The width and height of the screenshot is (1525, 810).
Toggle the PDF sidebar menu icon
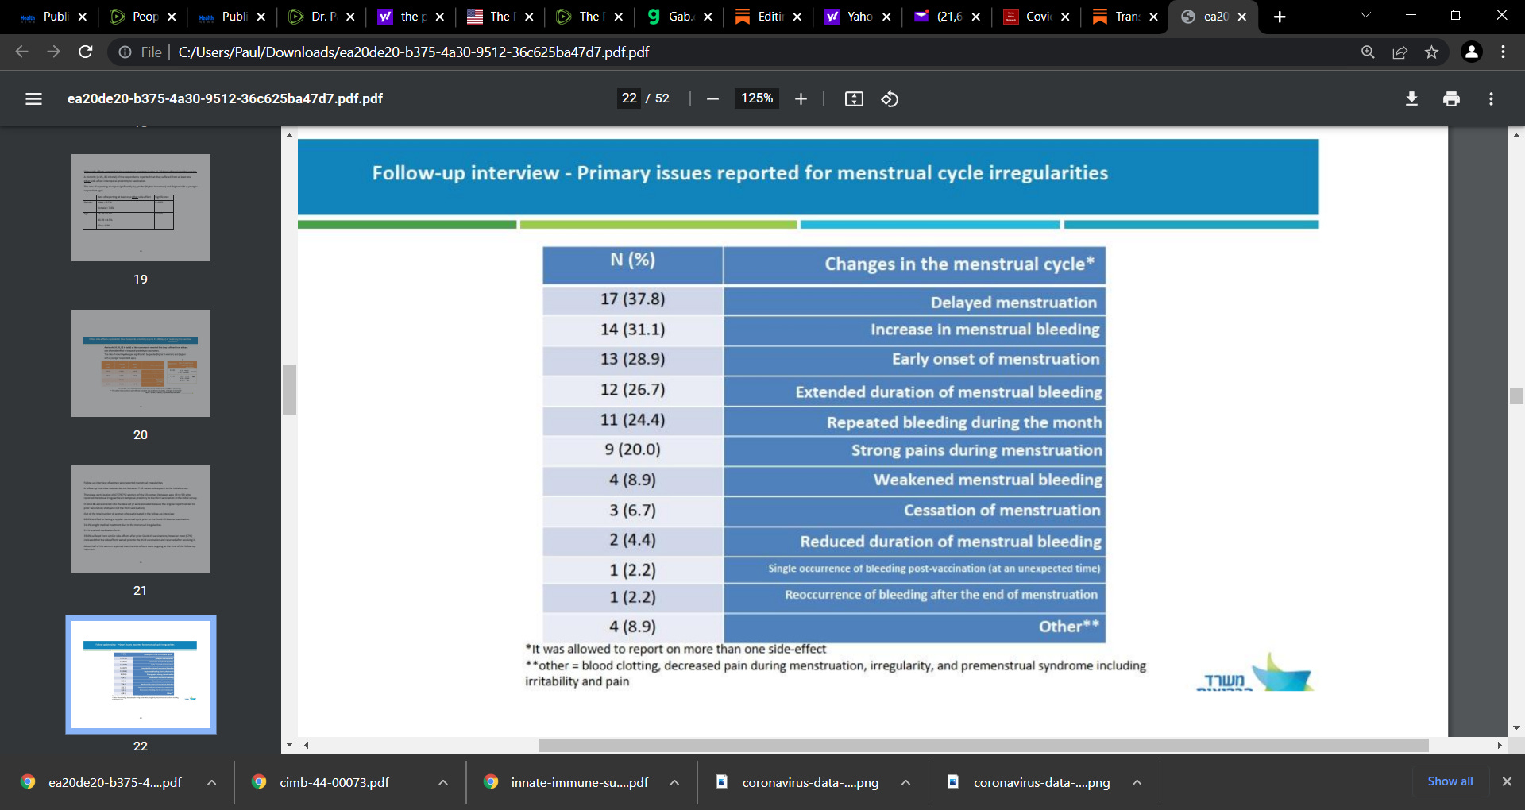pyautogui.click(x=33, y=98)
